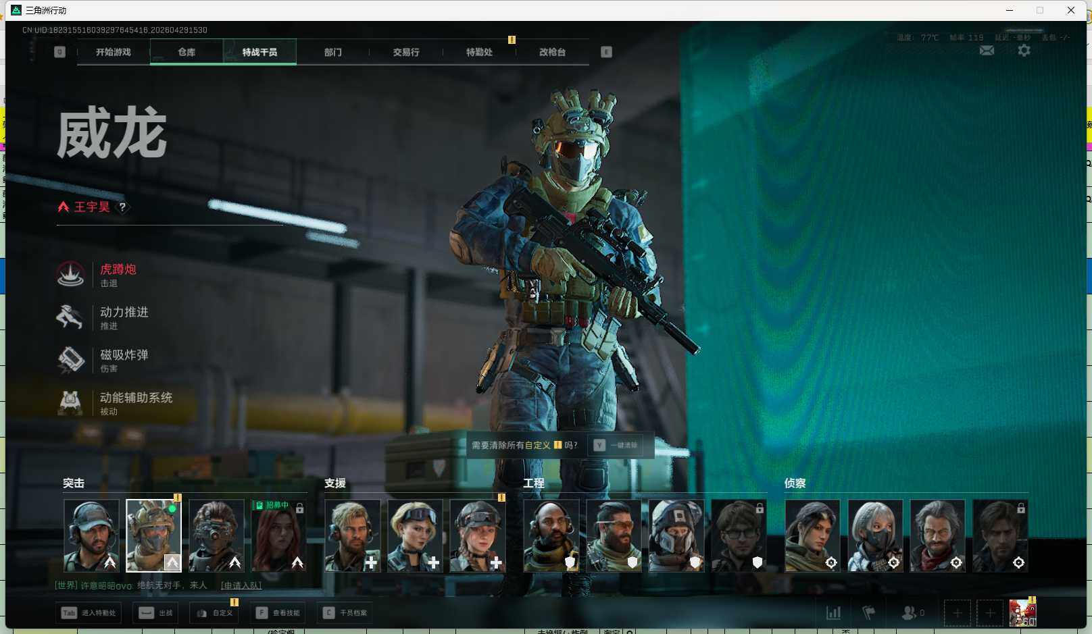Click the 支援 category heading
This screenshot has height=634, width=1092.
335,483
